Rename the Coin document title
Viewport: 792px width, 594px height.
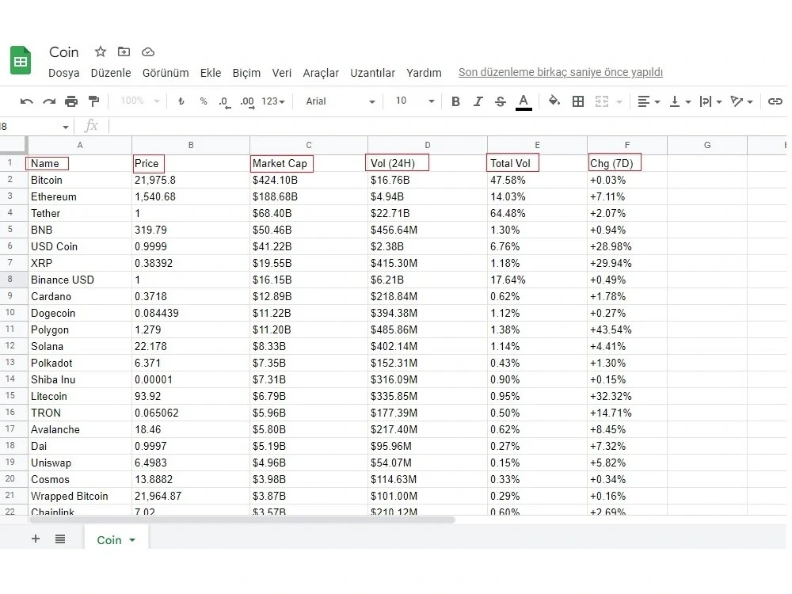[63, 52]
